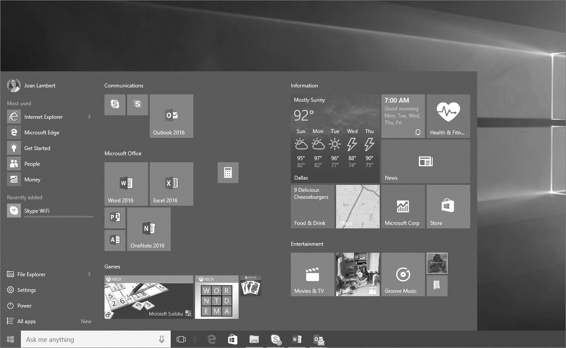Open the News tile

tap(426, 161)
